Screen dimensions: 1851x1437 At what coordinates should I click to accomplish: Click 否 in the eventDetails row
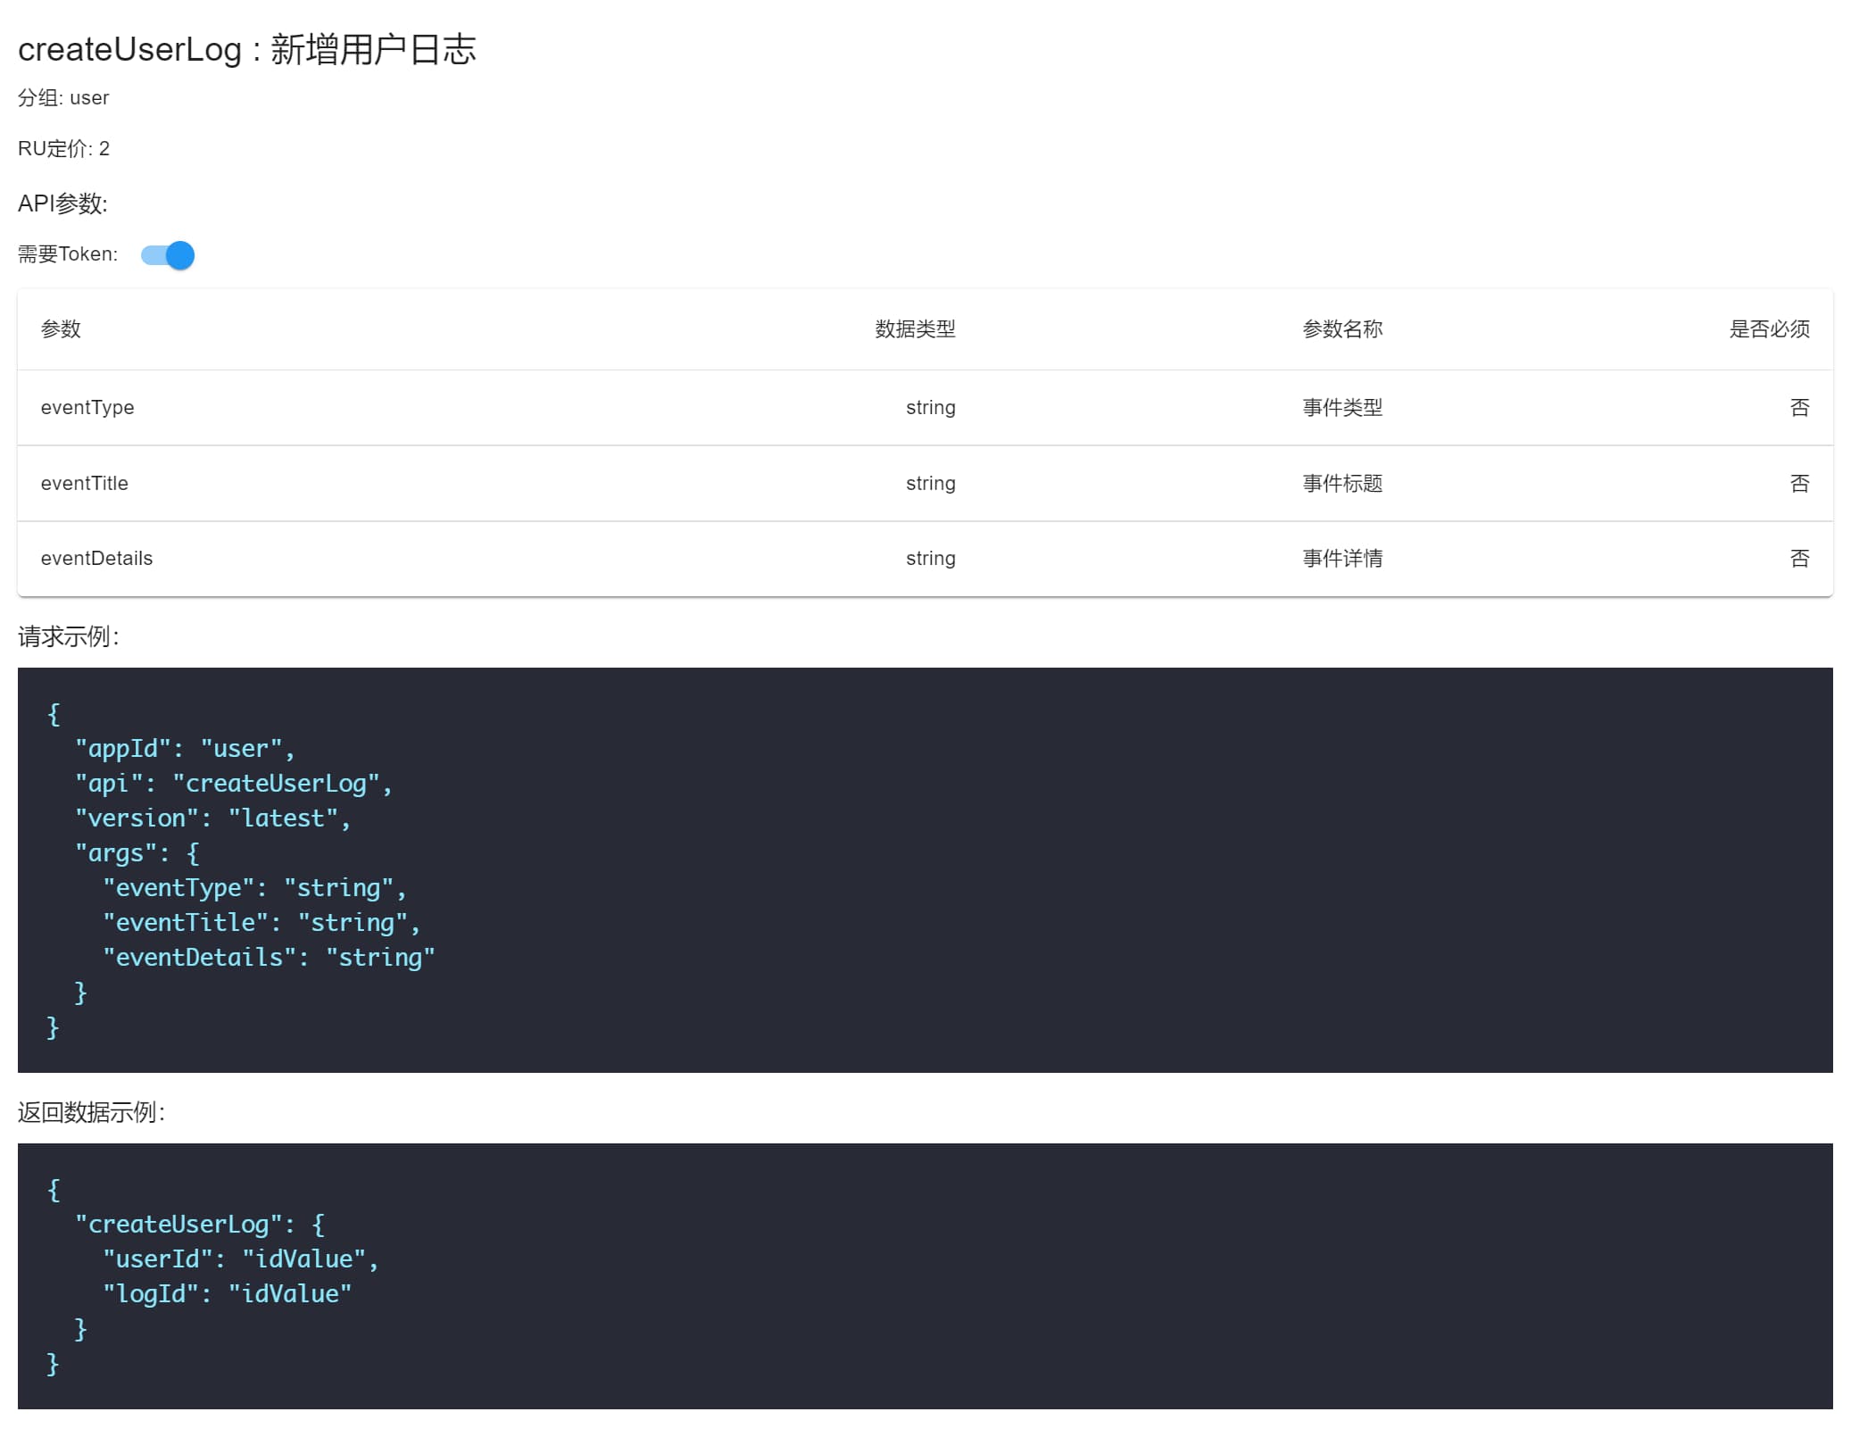(1799, 559)
